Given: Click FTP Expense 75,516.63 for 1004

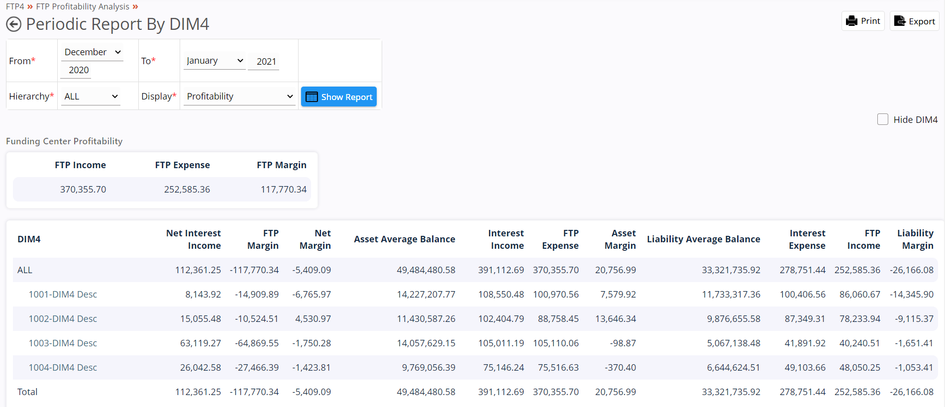Looking at the screenshot, I should pos(558,368).
